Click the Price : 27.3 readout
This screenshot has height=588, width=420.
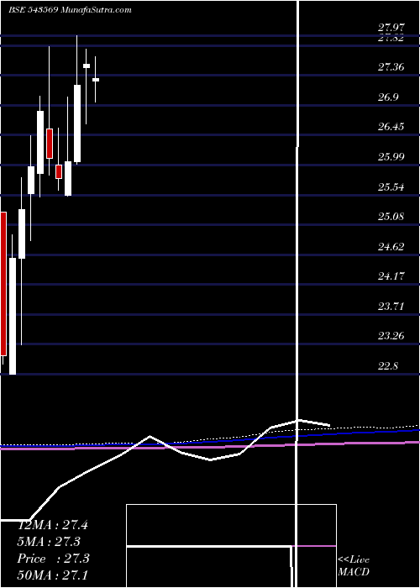pyautogui.click(x=53, y=559)
